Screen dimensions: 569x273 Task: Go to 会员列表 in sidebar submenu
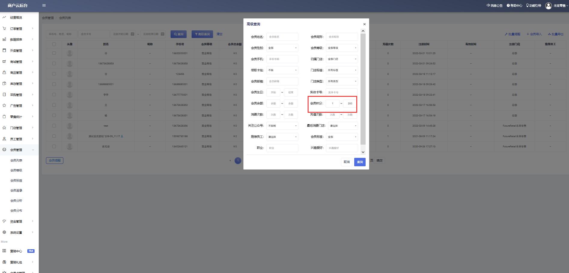click(16, 160)
